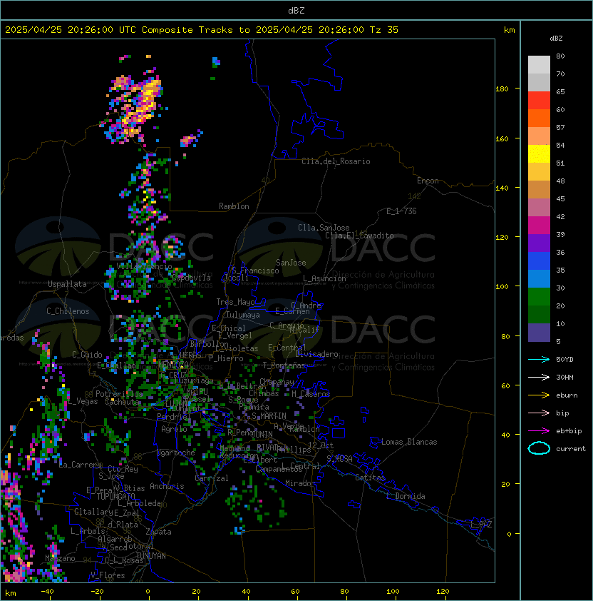
Task: Click the 'Mirador' map label
Action: pos(300,483)
